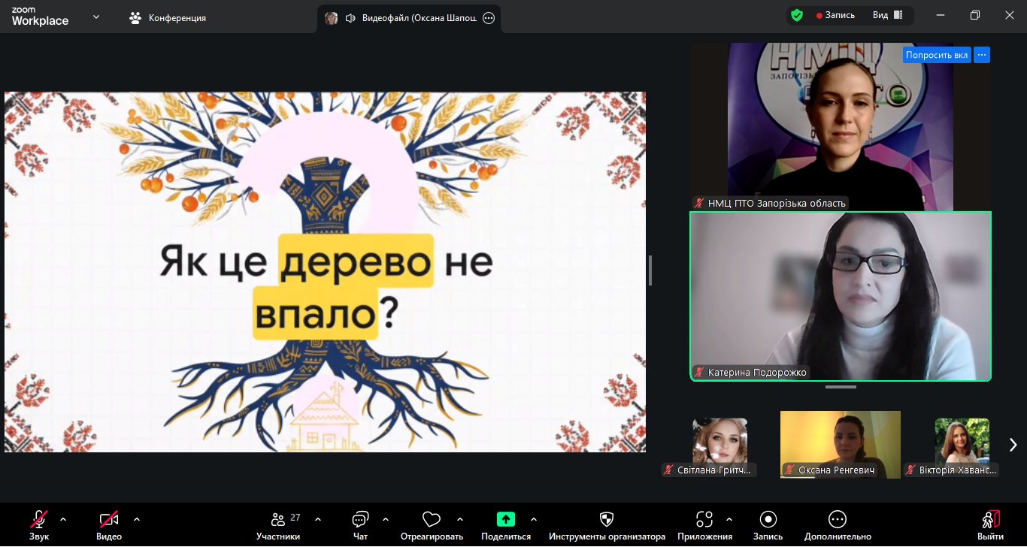The width and height of the screenshot is (1027, 547).
Task: Leave the meeting with the Выйти button
Action: [990, 524]
